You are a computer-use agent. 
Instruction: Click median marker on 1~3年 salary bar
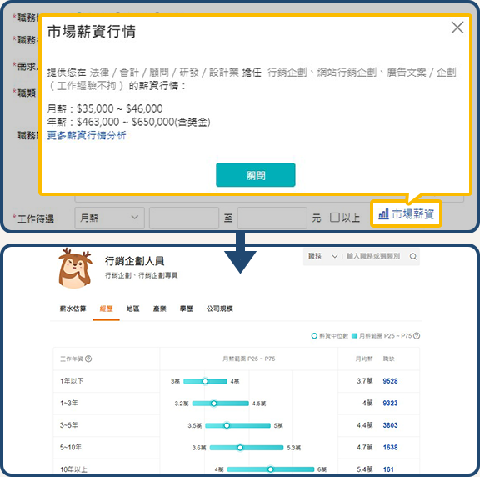point(214,403)
